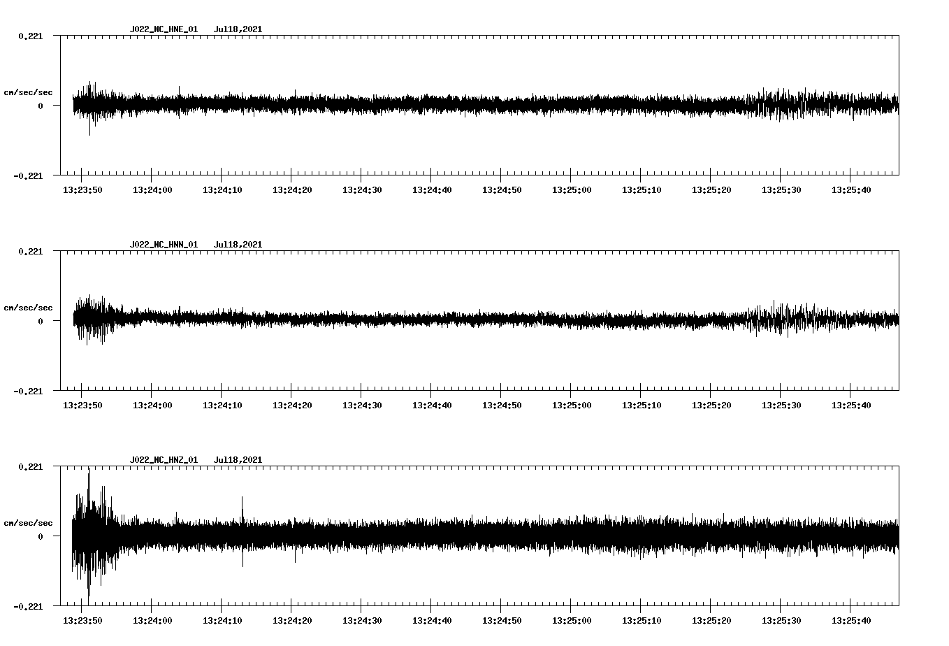The height and width of the screenshot is (646, 949).
Task: Click time label 13:25:10 under HNE plot
Action: pos(642,189)
